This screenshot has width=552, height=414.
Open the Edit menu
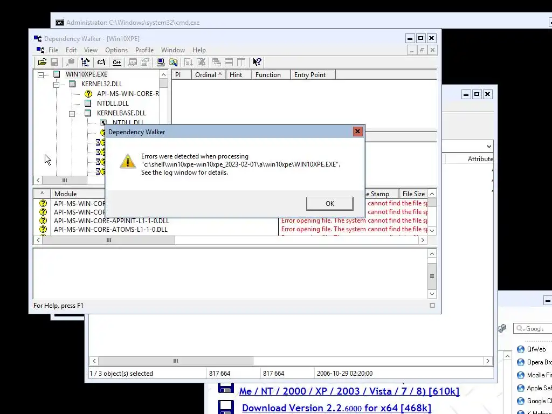(x=71, y=50)
